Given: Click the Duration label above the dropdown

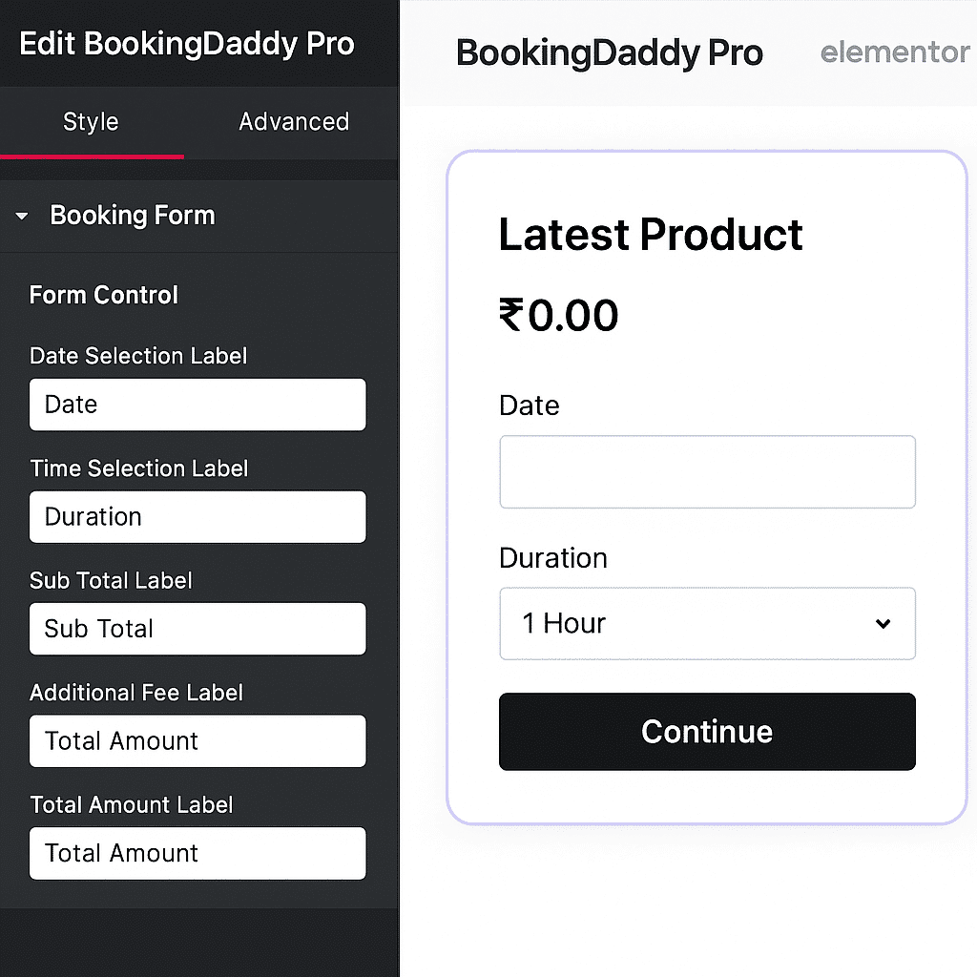Looking at the screenshot, I should click(552, 558).
